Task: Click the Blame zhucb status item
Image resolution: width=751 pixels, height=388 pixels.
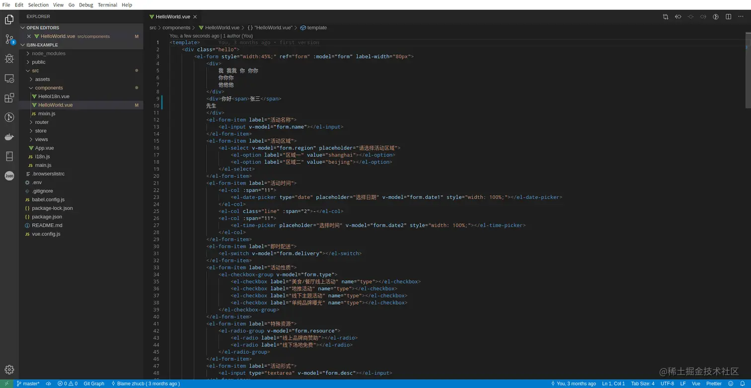Action: (146, 384)
